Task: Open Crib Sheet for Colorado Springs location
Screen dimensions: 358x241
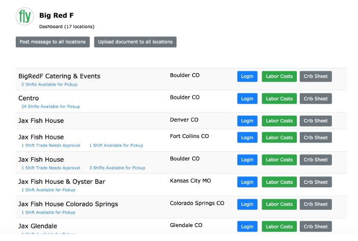Action: click(316, 204)
